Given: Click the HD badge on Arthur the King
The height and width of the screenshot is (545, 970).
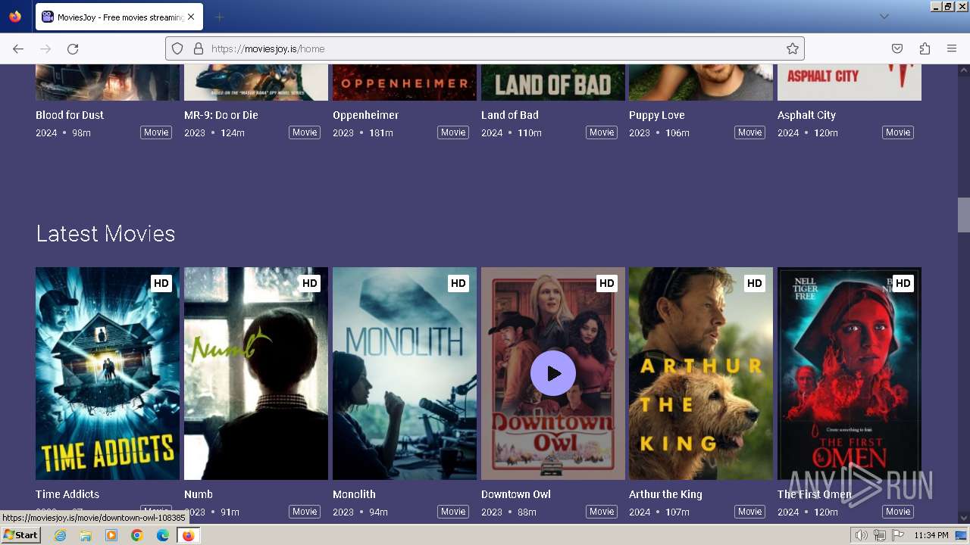Looking at the screenshot, I should coord(755,283).
